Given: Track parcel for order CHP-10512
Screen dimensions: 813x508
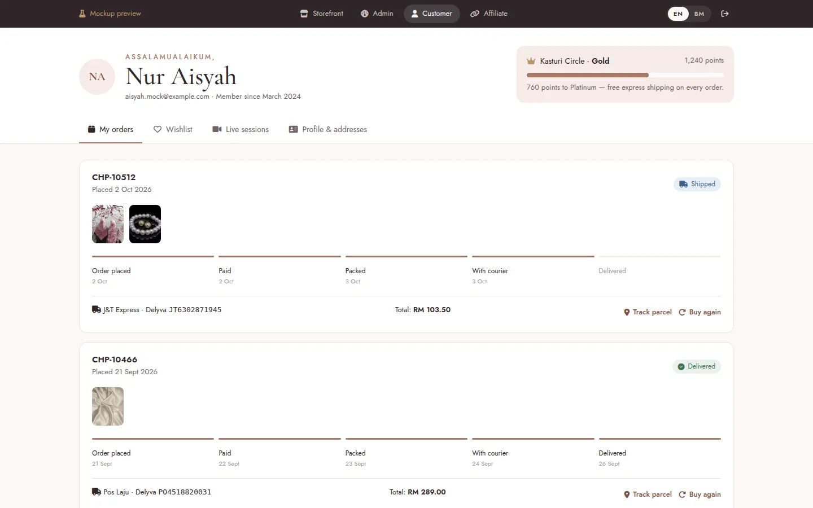Looking at the screenshot, I should [x=648, y=312].
